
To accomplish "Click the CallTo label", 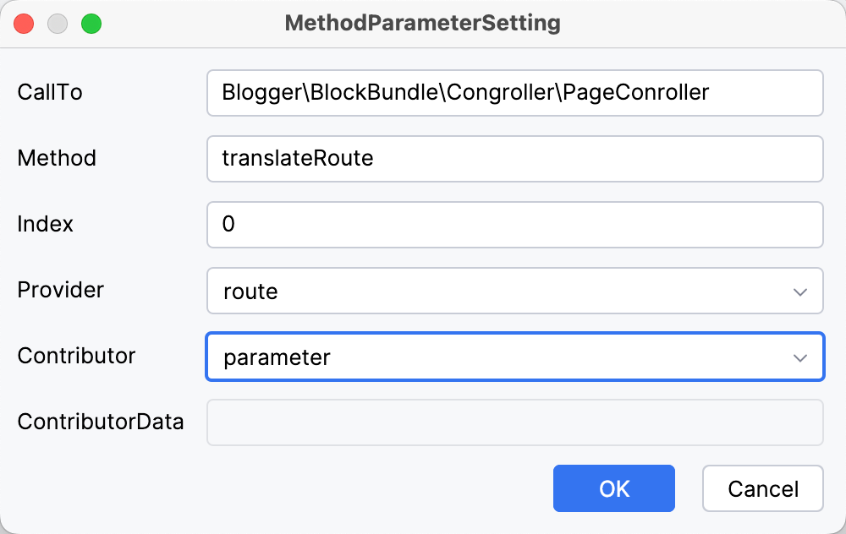I will click(49, 93).
